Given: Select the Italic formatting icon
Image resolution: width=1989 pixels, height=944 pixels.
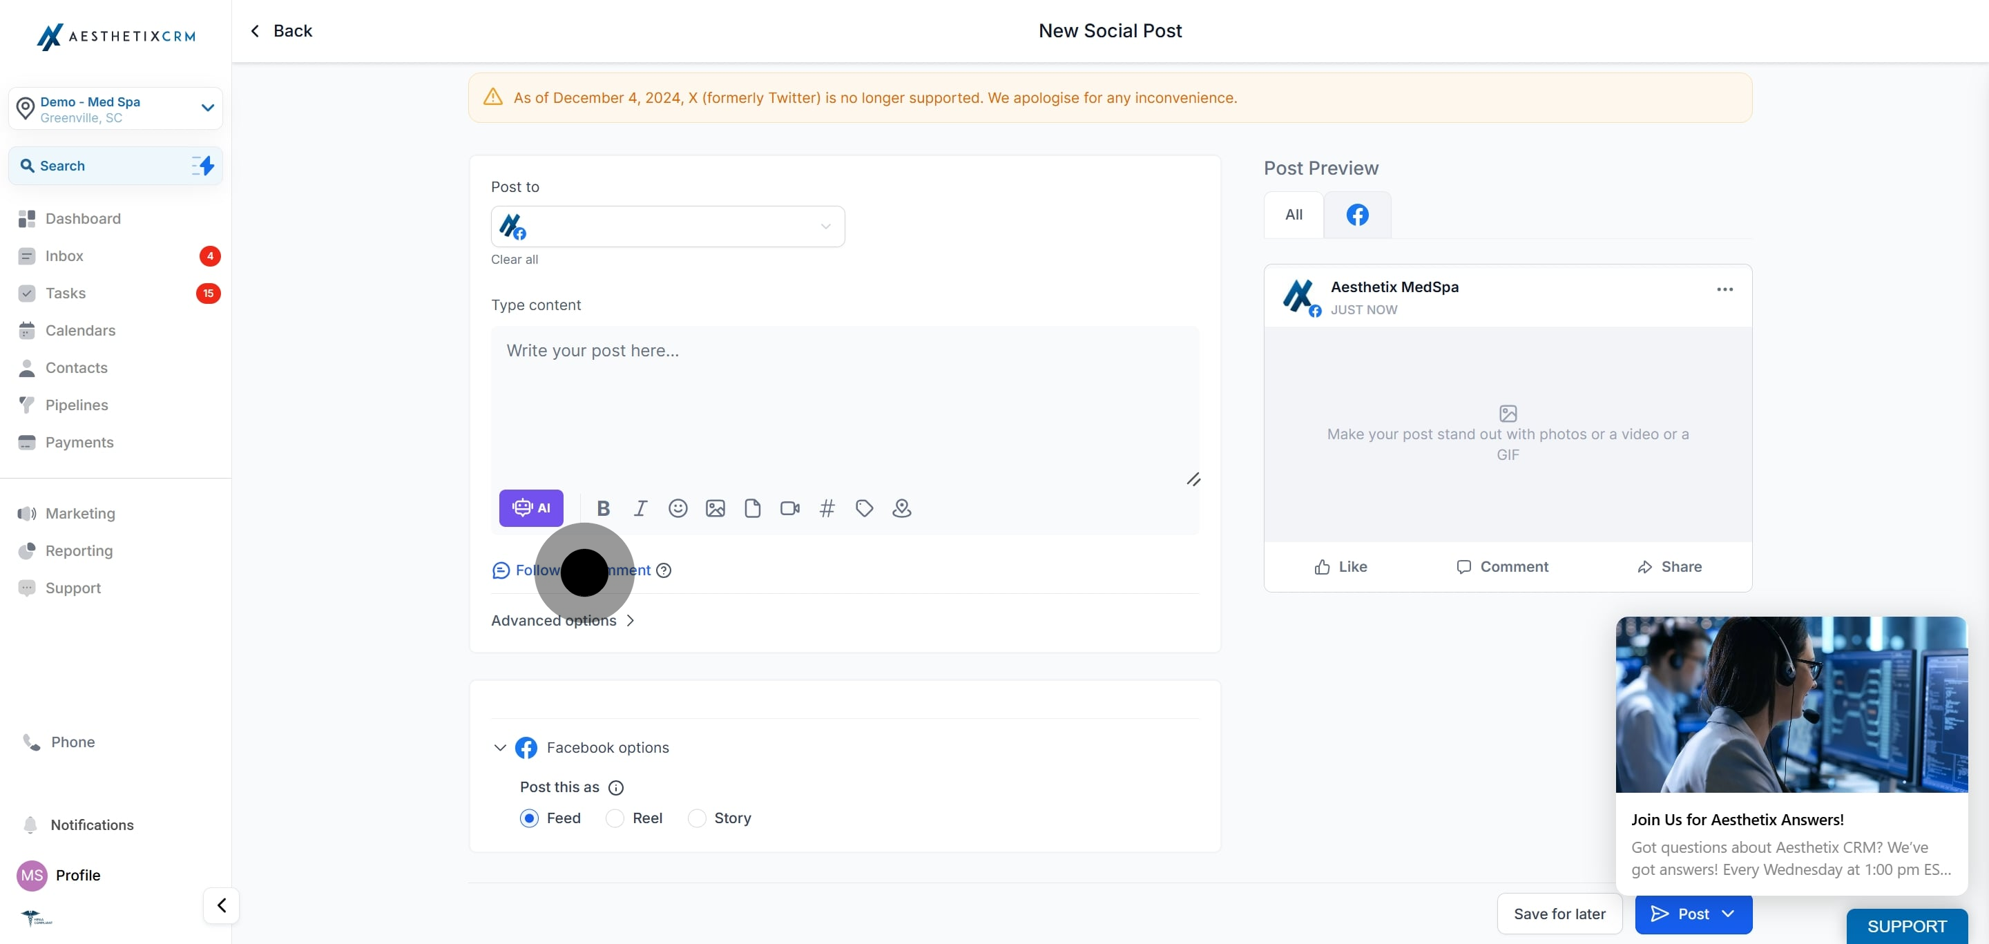Looking at the screenshot, I should [x=640, y=508].
